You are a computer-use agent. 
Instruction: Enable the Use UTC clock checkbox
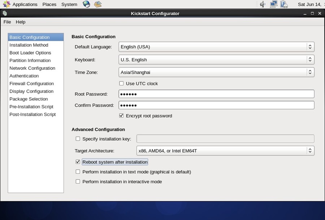coord(121,83)
